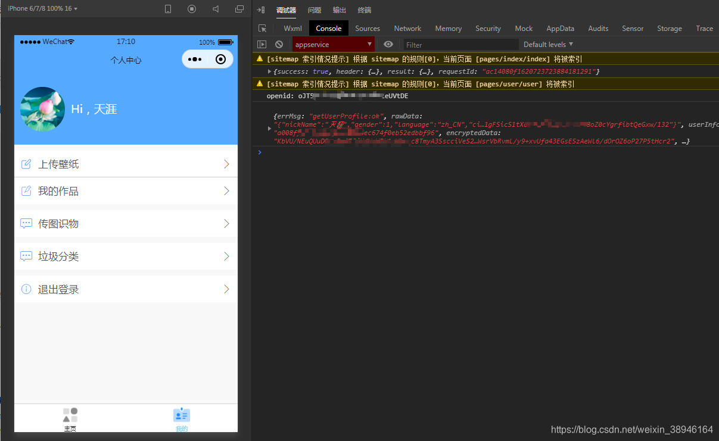This screenshot has width=719, height=441.
Task: Tap the 垃圾分类 menu label
Action: pos(58,257)
